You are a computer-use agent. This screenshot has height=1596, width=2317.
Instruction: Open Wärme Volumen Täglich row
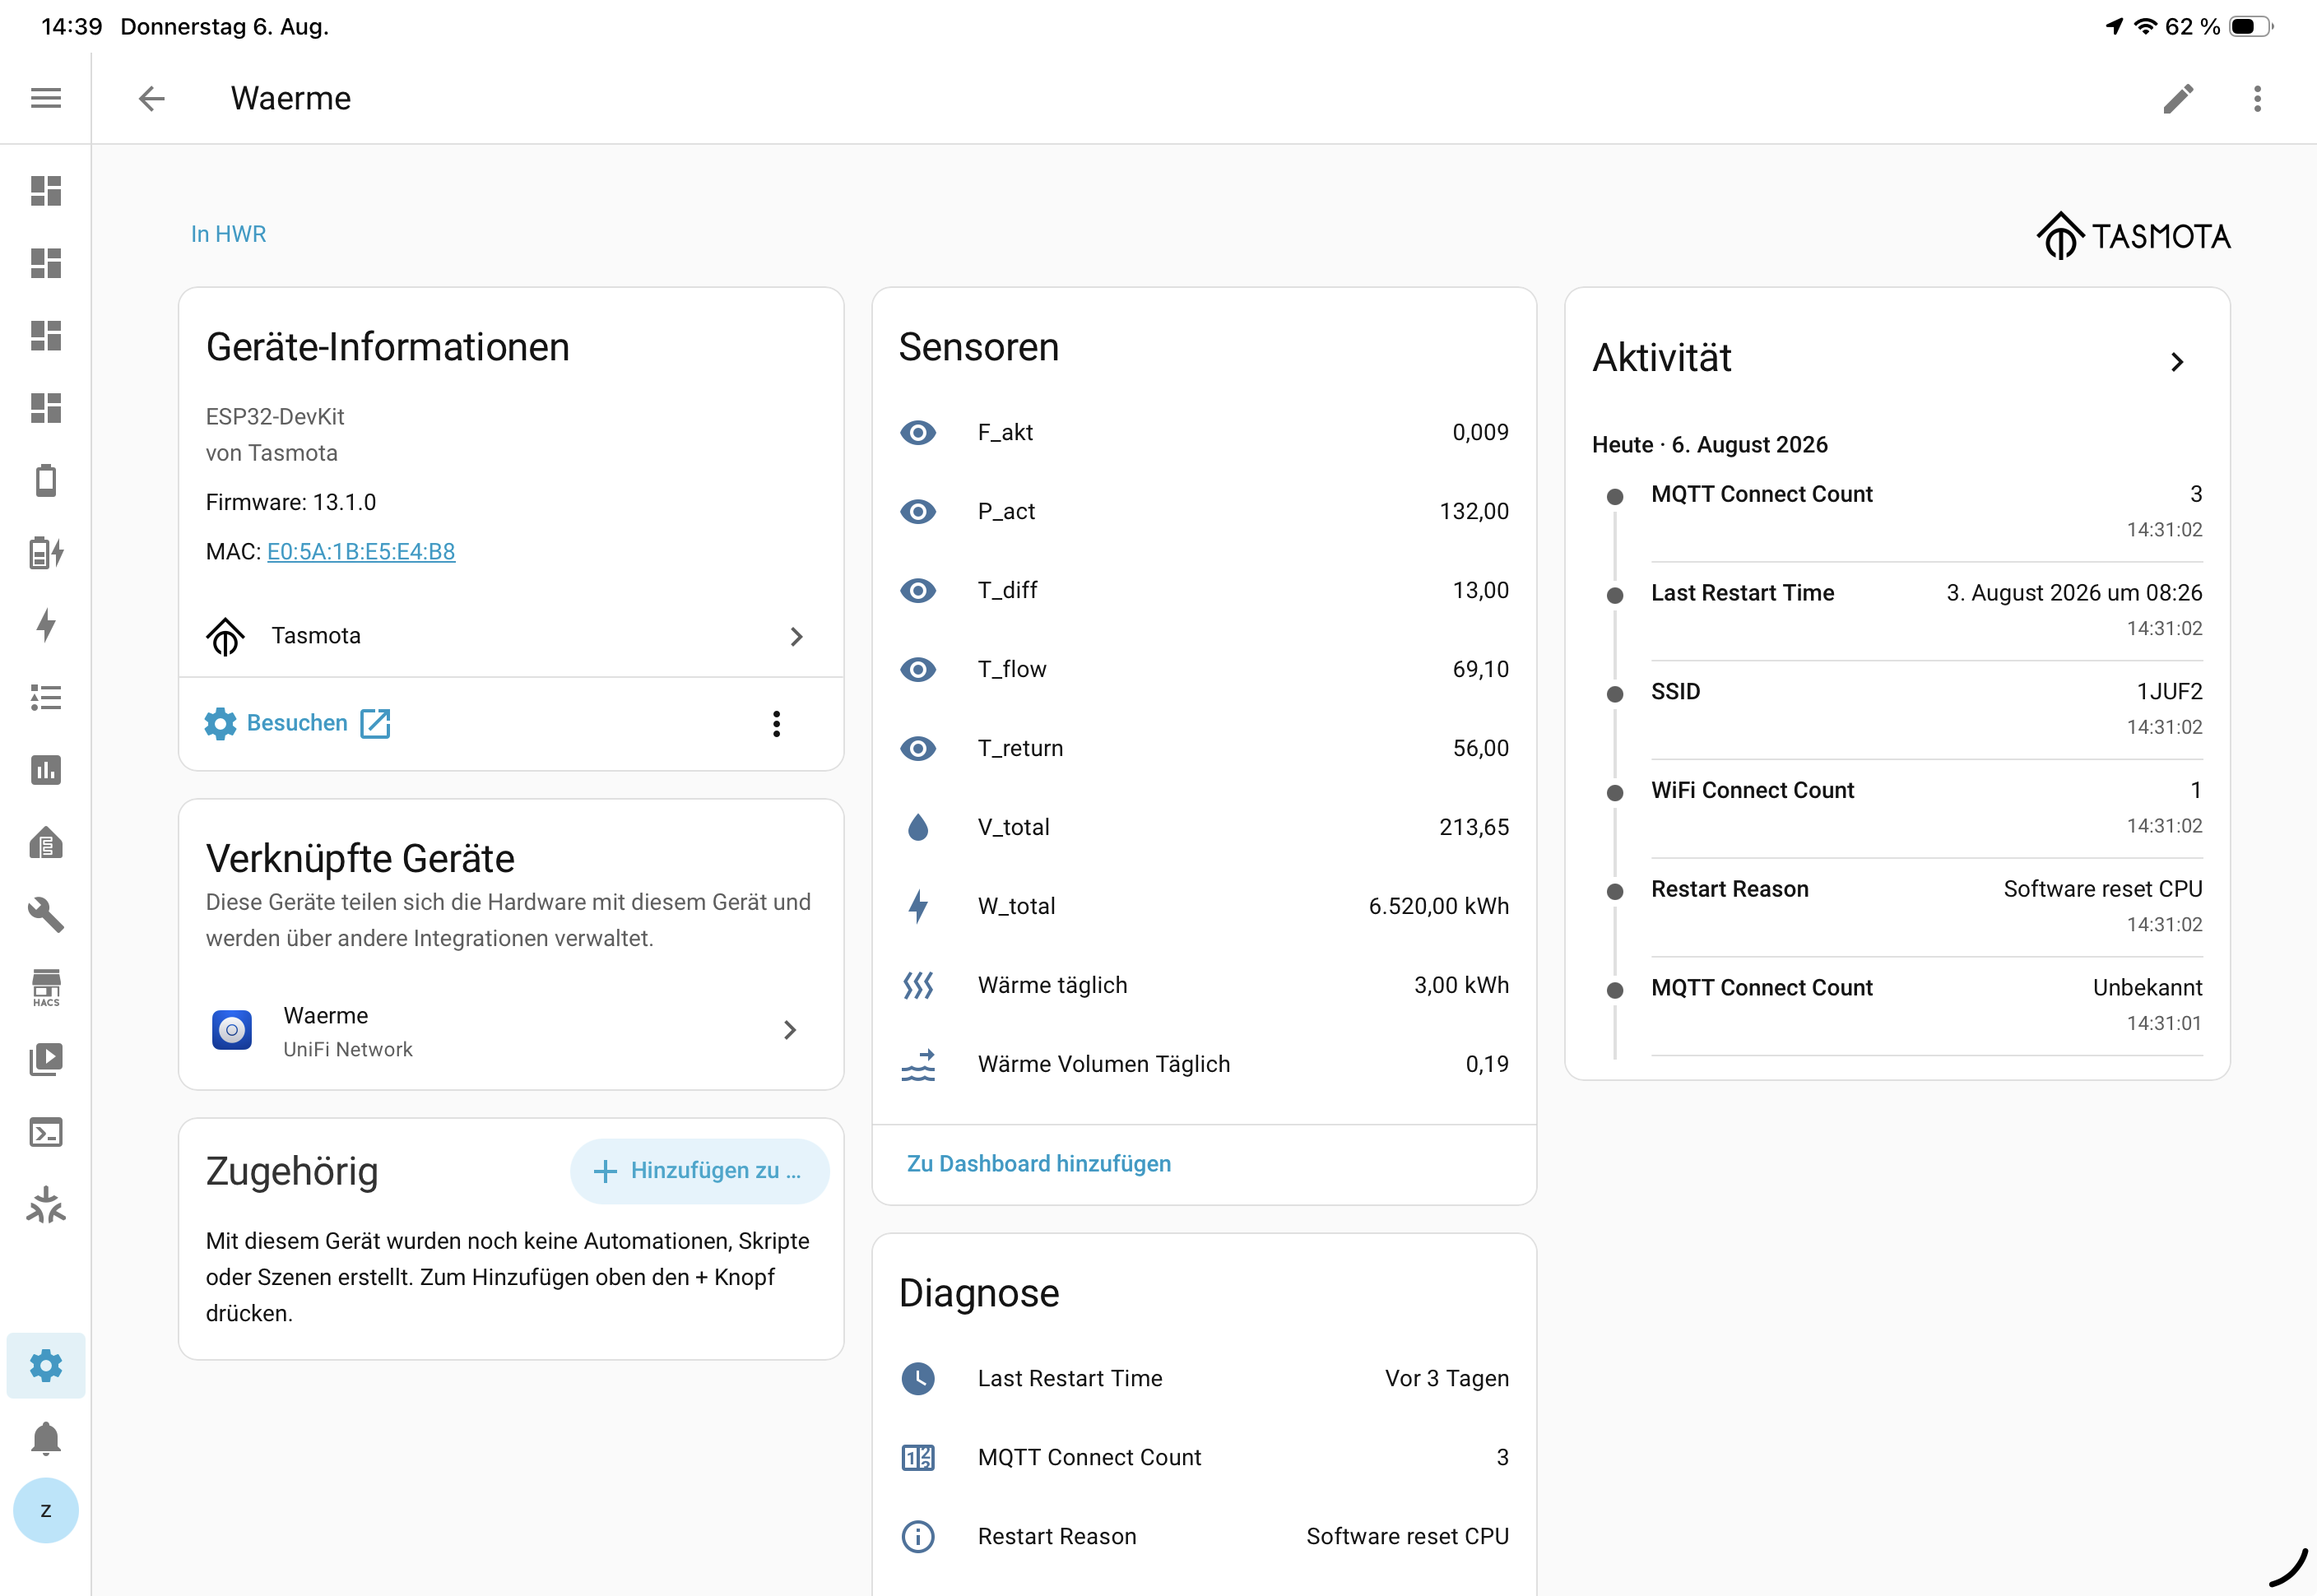1204,1064
